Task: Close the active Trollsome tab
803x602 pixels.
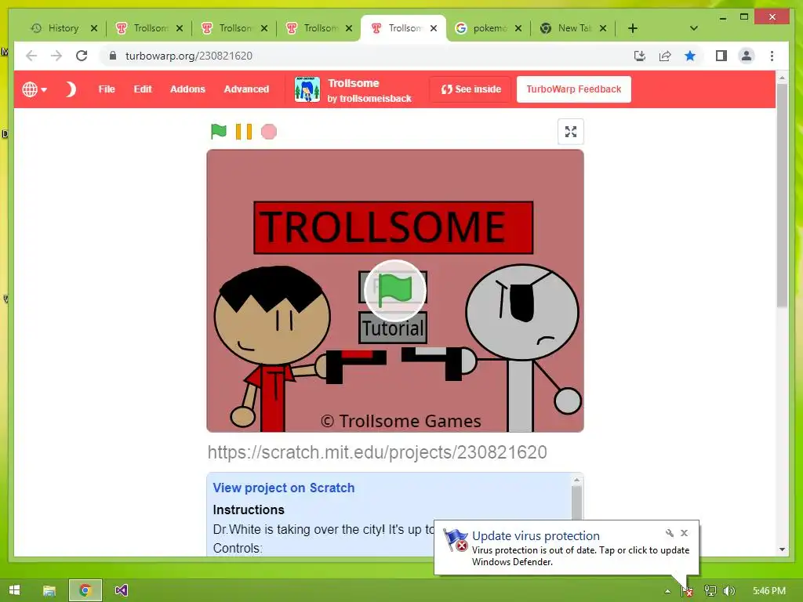Action: pos(433,28)
